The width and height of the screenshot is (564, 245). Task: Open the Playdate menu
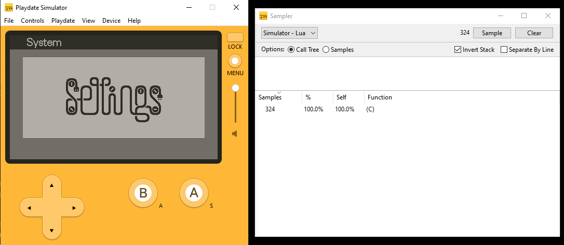point(63,20)
